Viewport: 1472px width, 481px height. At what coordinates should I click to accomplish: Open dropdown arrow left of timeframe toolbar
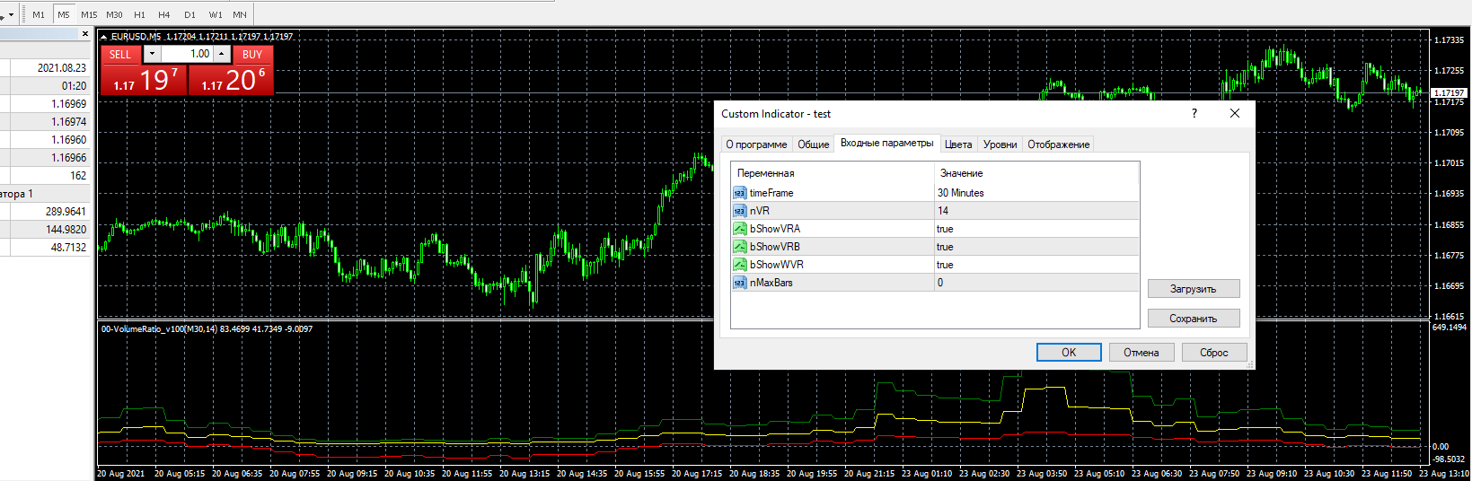[10, 14]
